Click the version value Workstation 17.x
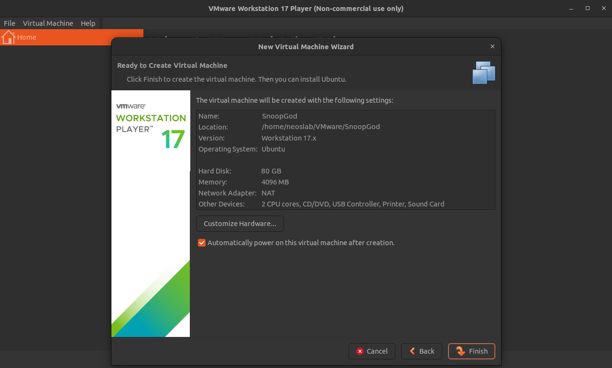The image size is (612, 368). 289,138
